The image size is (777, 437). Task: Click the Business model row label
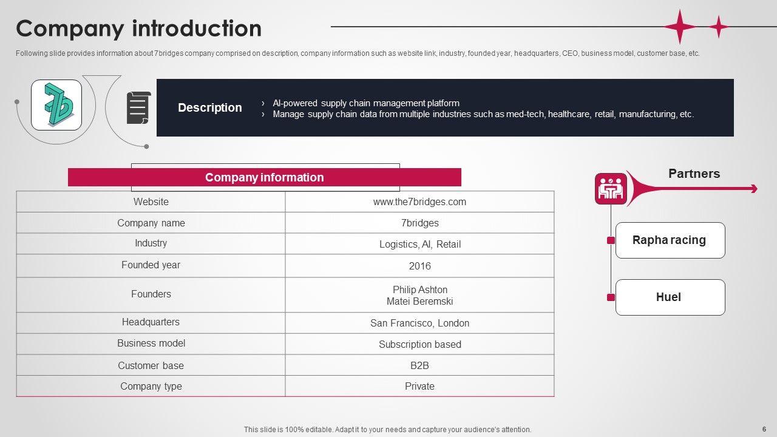(x=151, y=343)
